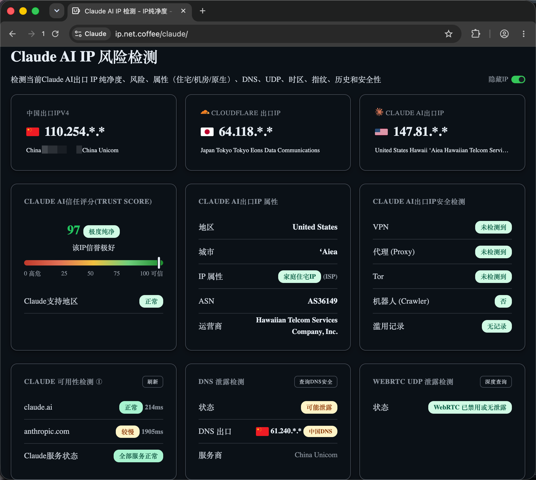Click the WebRTC 已禁用或无泄露 status badge
Screen dimensions: 536x480
point(470,407)
